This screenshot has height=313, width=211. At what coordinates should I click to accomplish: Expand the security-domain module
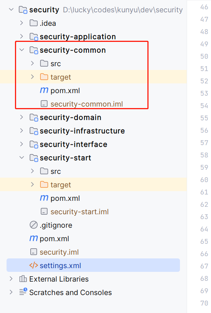coord(22,117)
